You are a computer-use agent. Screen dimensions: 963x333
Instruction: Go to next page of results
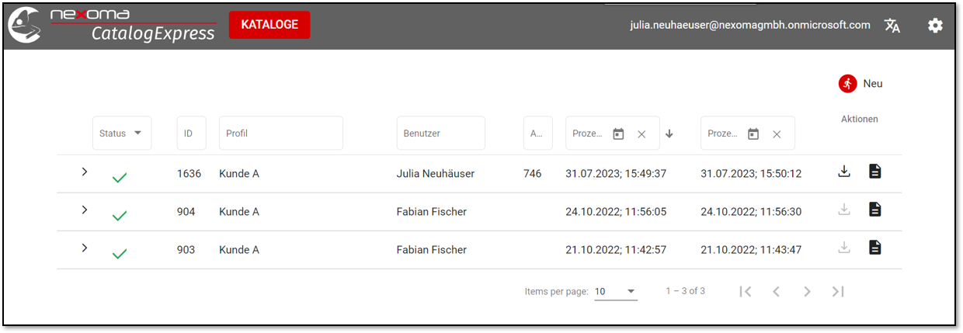(807, 292)
